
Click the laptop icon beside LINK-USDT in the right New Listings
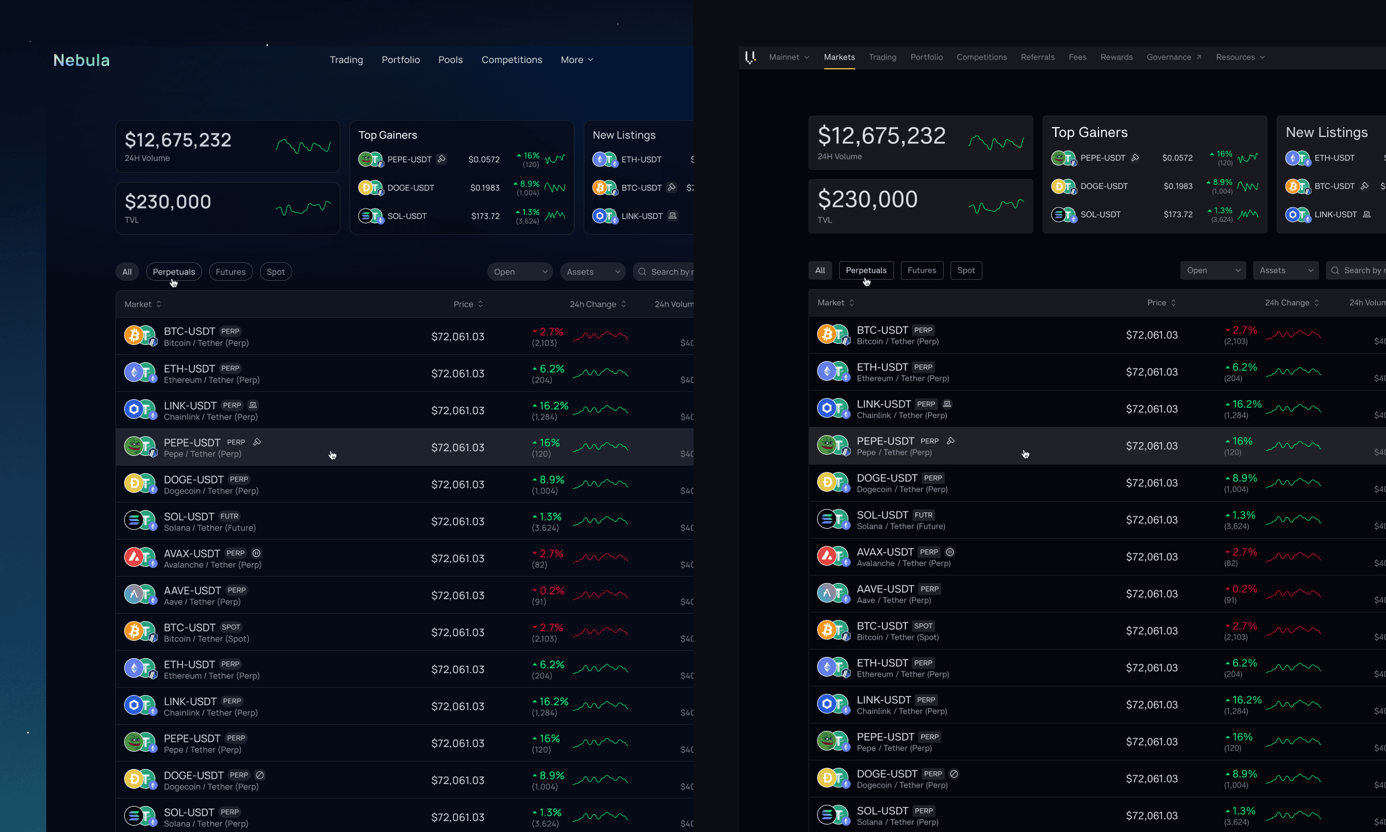tap(1366, 214)
